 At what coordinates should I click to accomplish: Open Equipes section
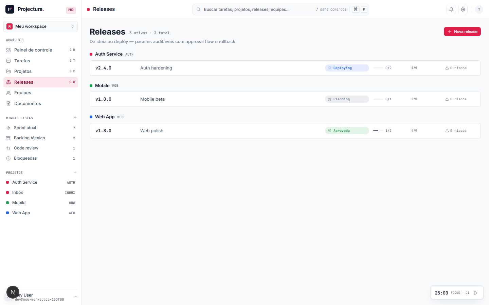[x=40, y=93]
